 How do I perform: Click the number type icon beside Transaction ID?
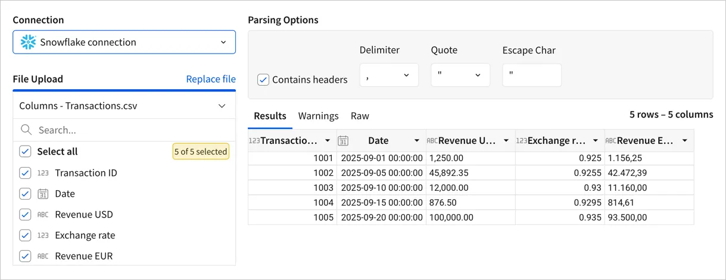pyautogui.click(x=43, y=173)
